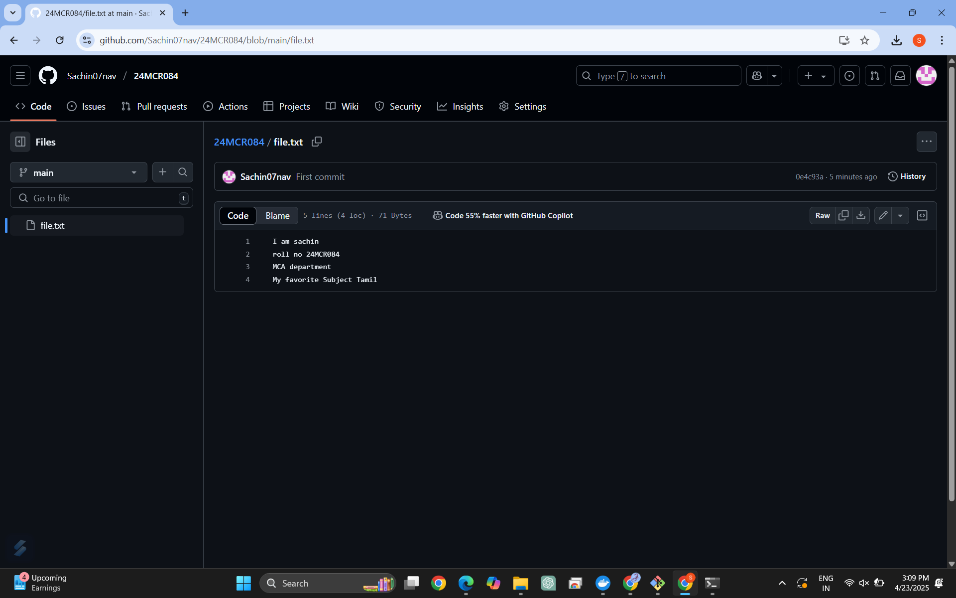Install app icon in address bar

click(x=844, y=40)
